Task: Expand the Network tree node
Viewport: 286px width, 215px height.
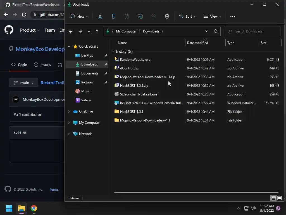Action: [69, 134]
